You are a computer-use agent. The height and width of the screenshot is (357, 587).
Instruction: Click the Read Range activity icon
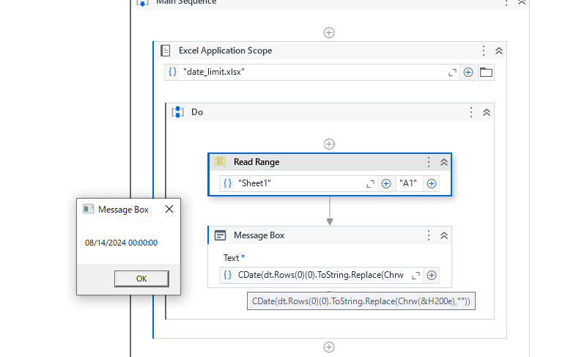click(220, 162)
